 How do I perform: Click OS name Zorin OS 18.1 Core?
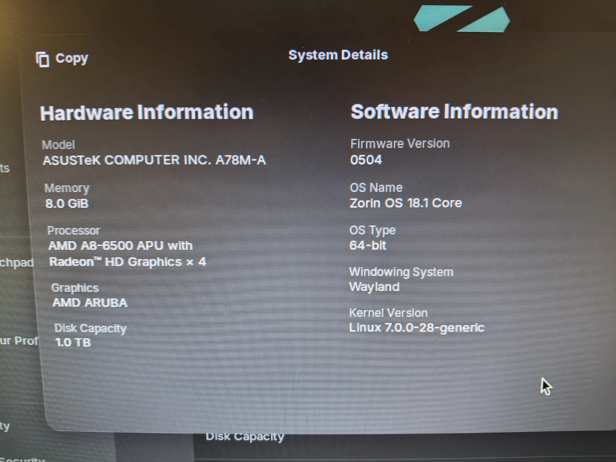(406, 203)
